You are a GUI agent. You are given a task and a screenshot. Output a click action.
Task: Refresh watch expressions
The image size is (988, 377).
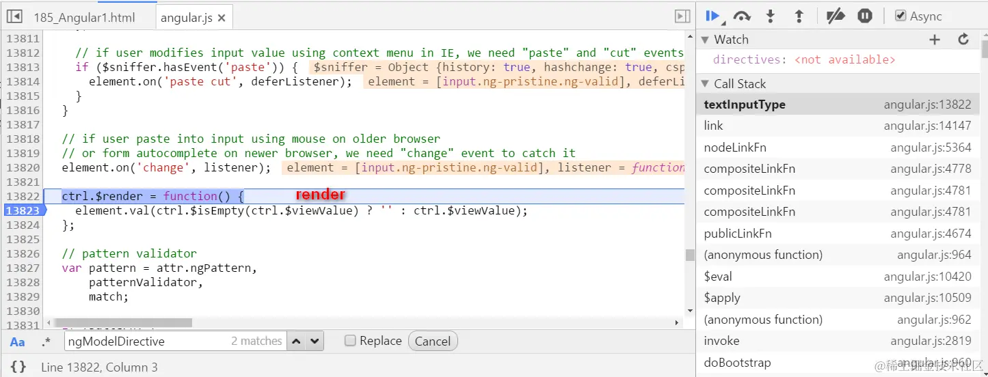[963, 40]
